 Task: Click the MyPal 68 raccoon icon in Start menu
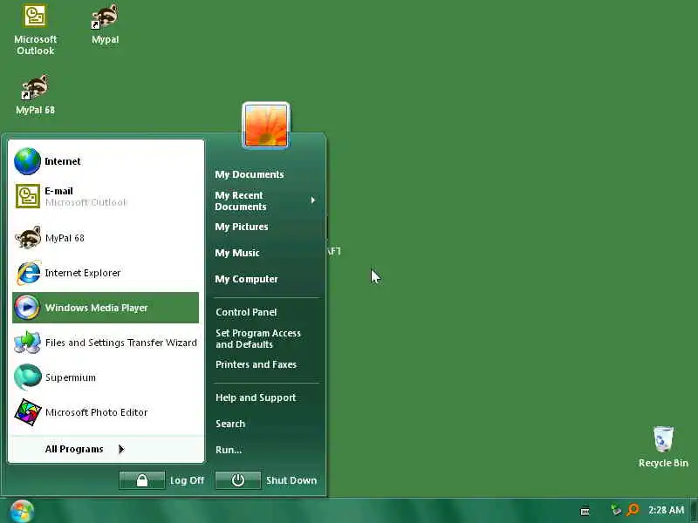[28, 238]
